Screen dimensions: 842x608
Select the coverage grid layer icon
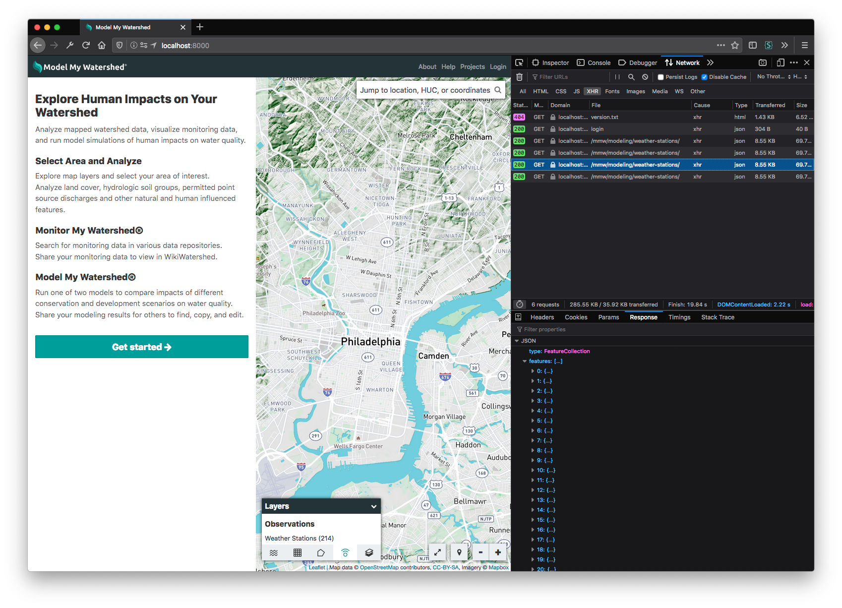tap(298, 552)
